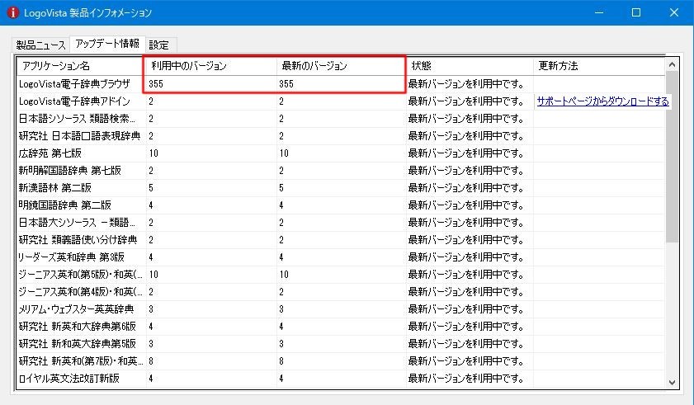Viewport: 694px width, 405px height.
Task: Click the 状態 column header
Action: coord(470,66)
